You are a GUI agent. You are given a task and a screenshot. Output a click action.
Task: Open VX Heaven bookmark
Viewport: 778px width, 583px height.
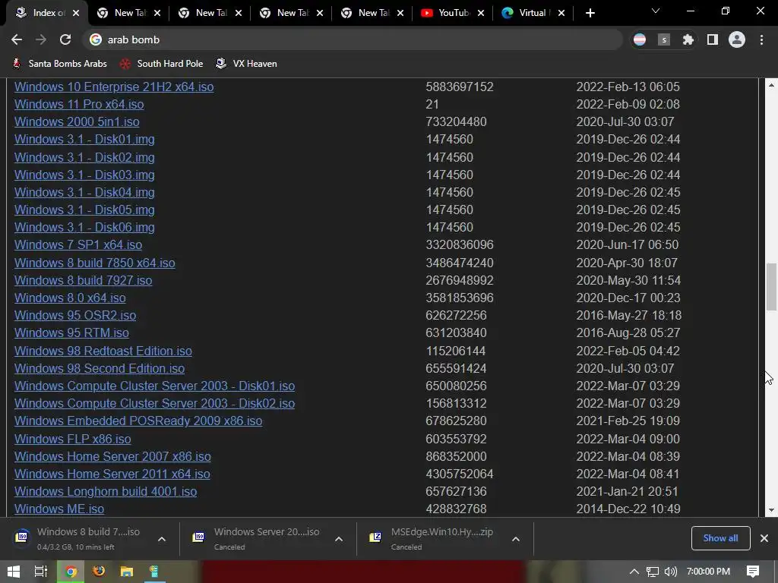point(247,64)
